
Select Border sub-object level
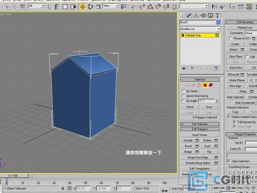199,85
